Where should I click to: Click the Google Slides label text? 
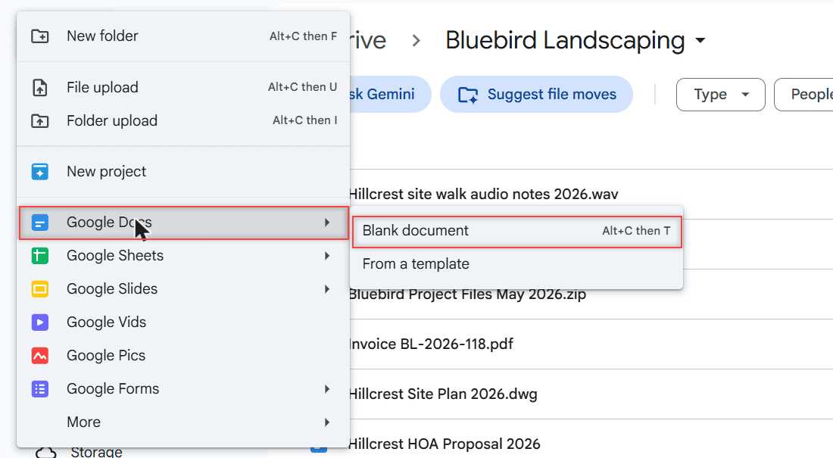(112, 289)
